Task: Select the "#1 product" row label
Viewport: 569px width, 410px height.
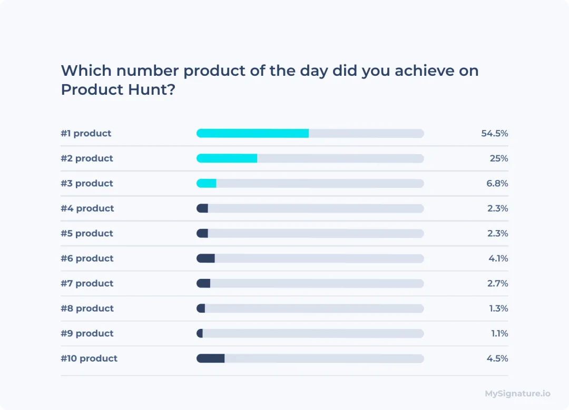Action: [86, 134]
